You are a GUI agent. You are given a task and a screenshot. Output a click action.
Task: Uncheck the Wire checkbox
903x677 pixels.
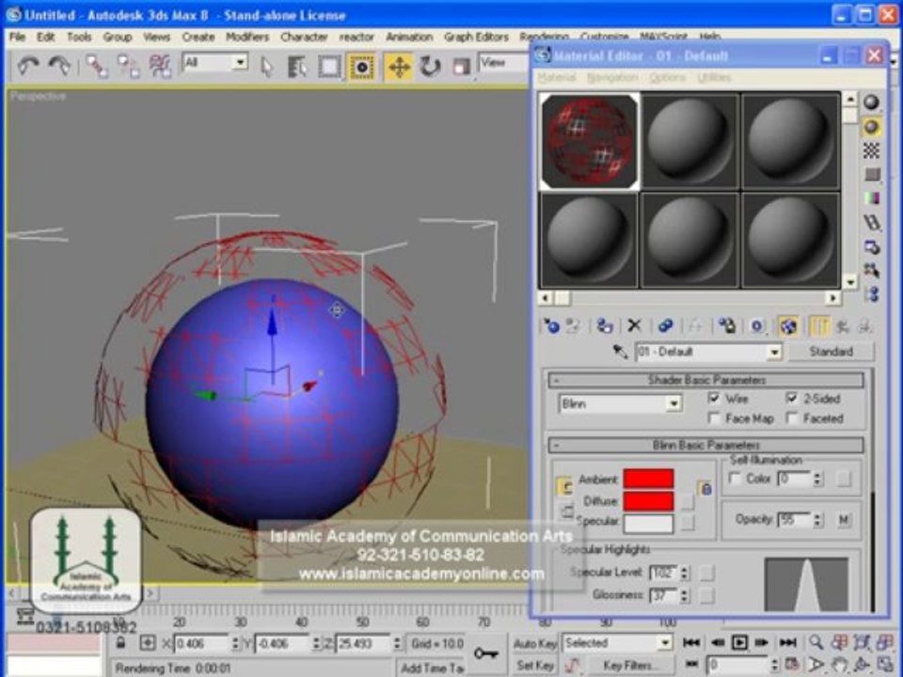click(x=714, y=398)
